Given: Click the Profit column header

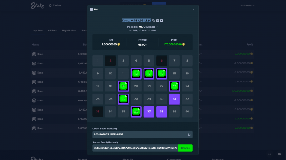Looking at the screenshot, I should point(250,44).
